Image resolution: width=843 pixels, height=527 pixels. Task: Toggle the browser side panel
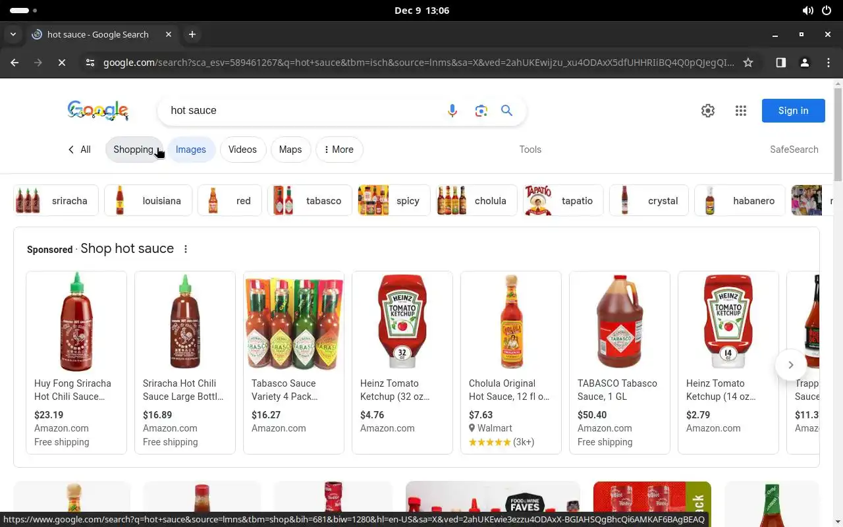point(781,63)
